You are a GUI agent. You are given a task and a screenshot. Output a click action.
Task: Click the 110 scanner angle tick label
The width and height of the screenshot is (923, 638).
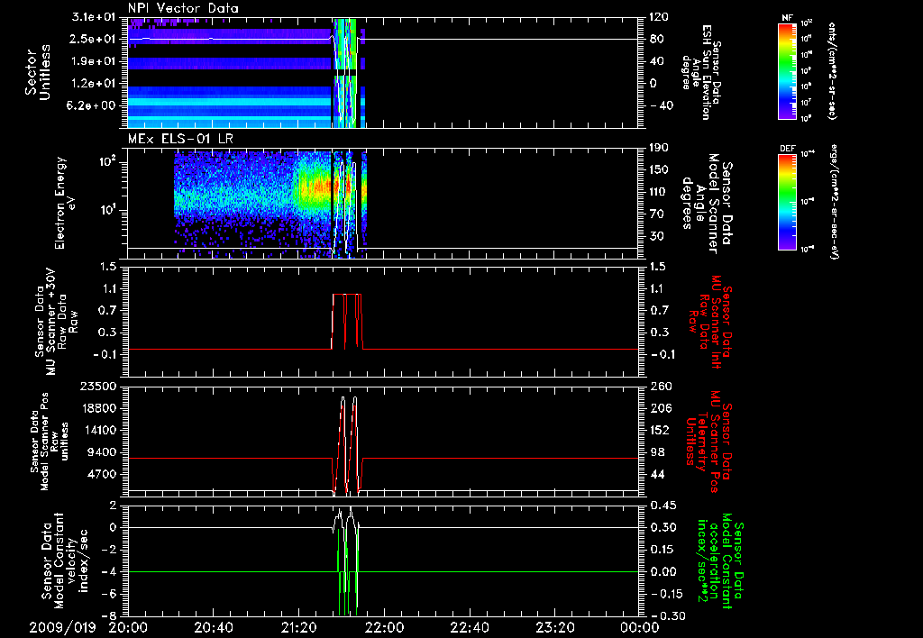pyautogui.click(x=659, y=192)
